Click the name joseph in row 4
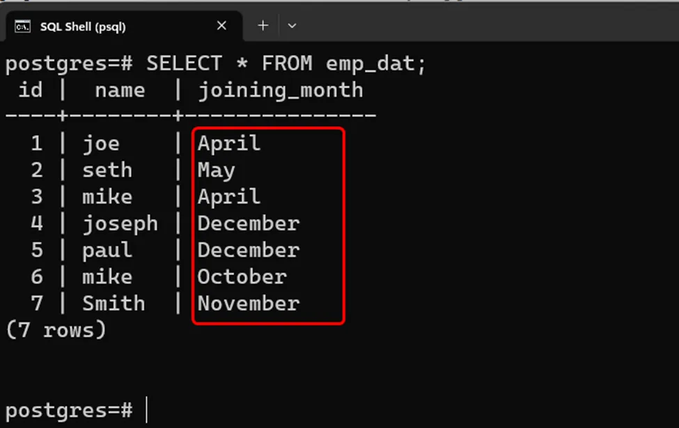Viewport: 679px width, 428px height. (120, 224)
